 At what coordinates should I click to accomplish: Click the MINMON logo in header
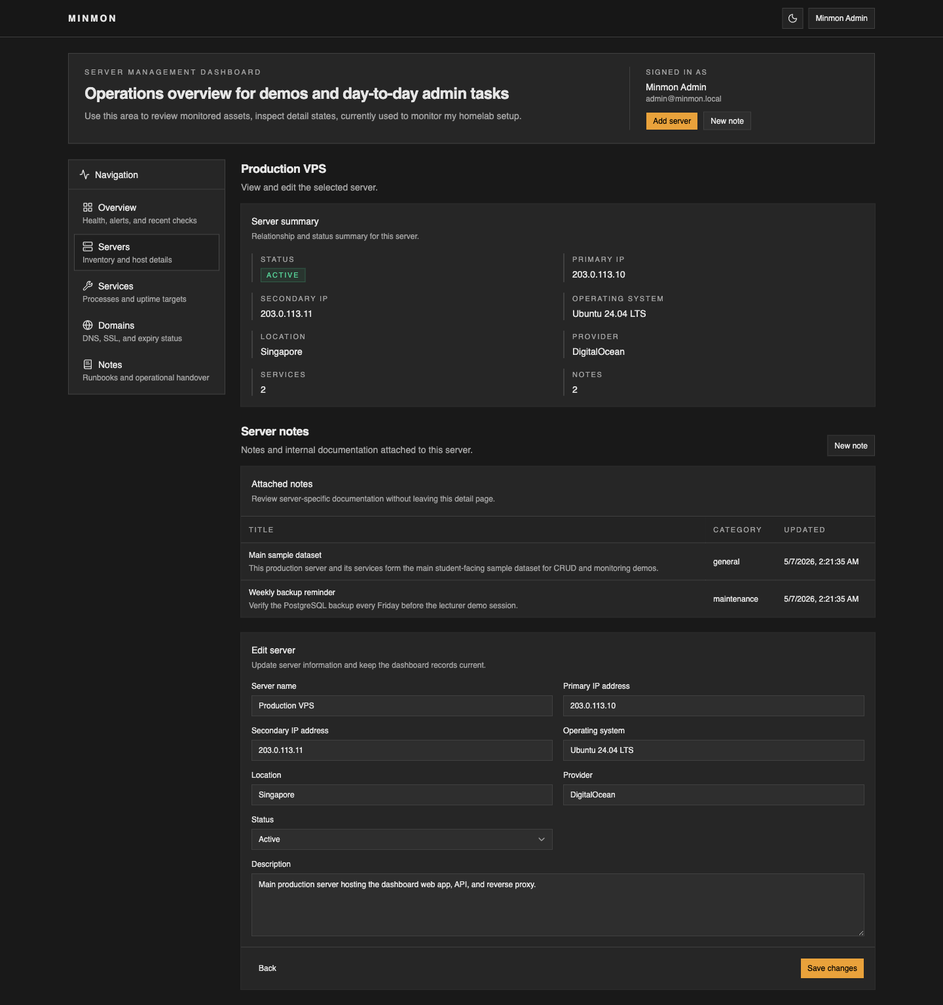click(x=92, y=18)
